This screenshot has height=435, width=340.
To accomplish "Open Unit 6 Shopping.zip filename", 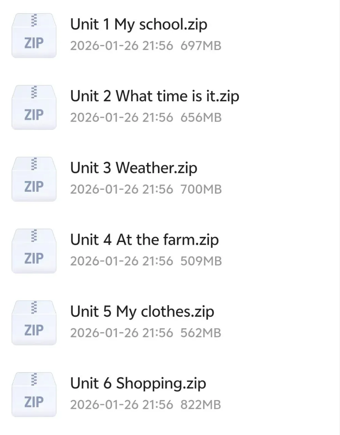I will point(138,384).
